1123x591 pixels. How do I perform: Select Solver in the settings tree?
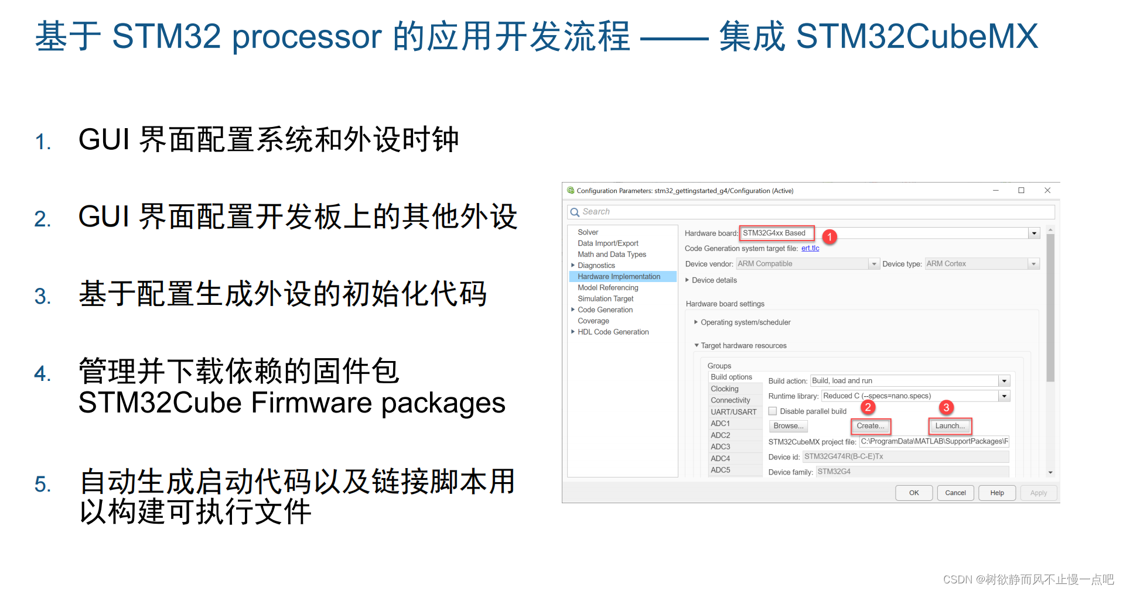588,232
